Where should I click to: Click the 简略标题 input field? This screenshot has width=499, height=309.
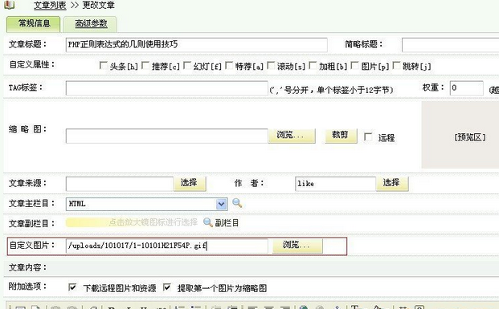point(450,45)
